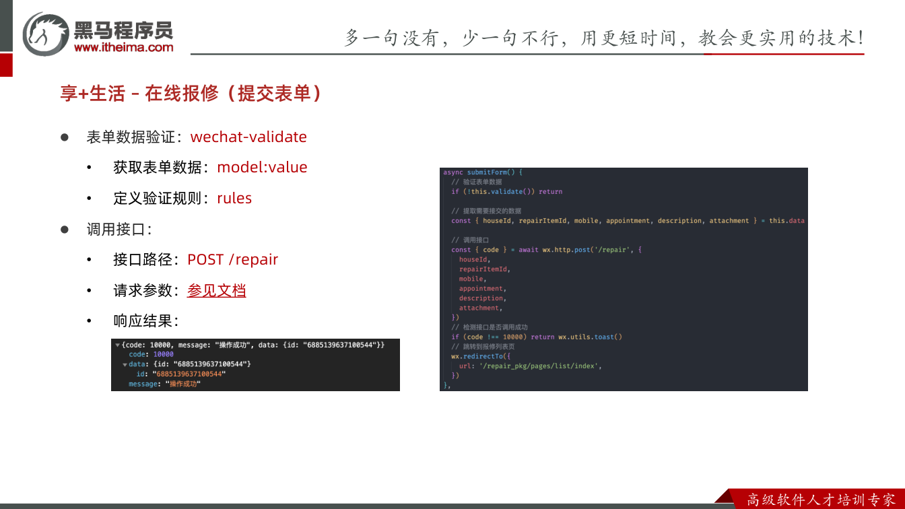Open the www.itheima.com website address
This screenshot has width=905, height=509.
[x=123, y=47]
